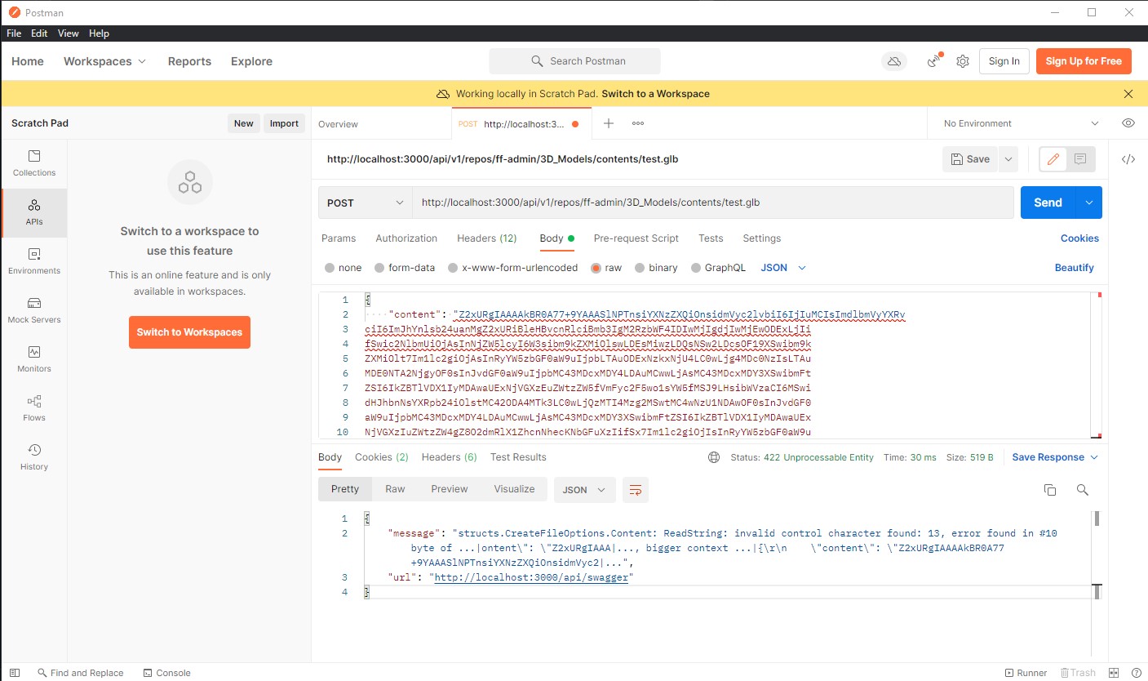This screenshot has height=681, width=1148.
Task: Search the response with magnifier icon
Action: (1082, 490)
